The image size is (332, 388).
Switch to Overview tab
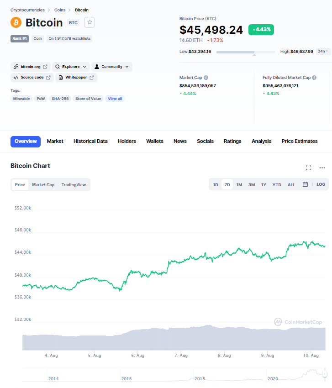pos(26,142)
